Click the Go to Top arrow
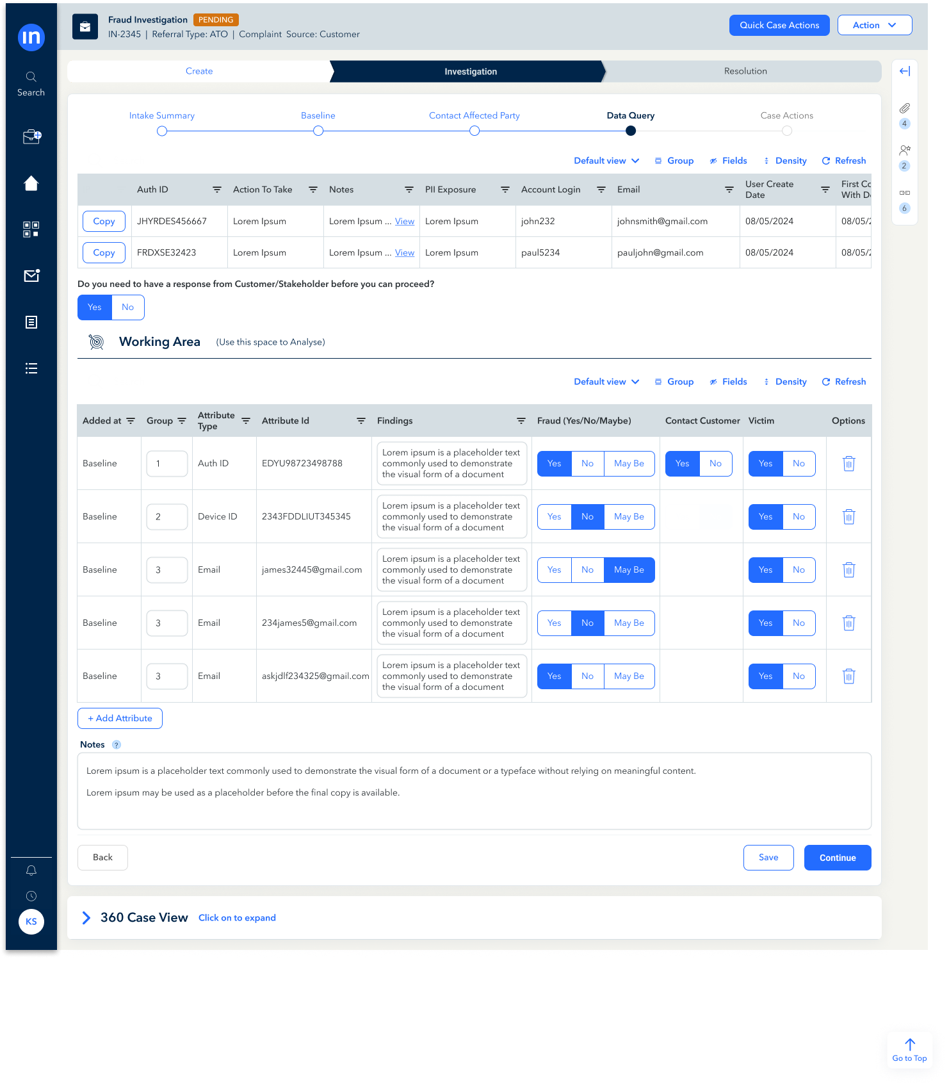949x1087 pixels. click(909, 1049)
